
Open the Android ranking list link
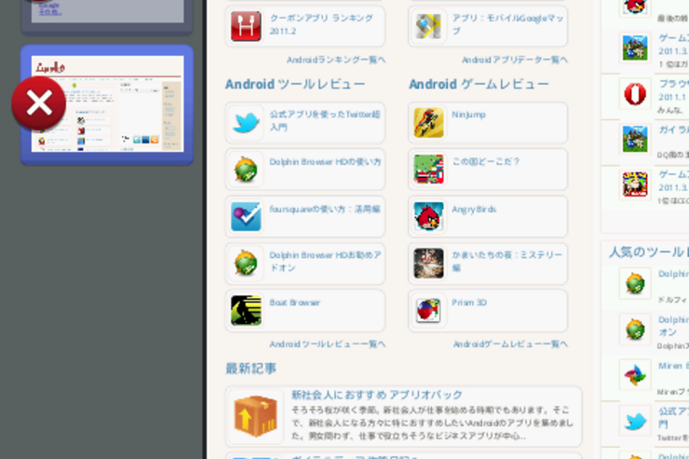click(336, 60)
